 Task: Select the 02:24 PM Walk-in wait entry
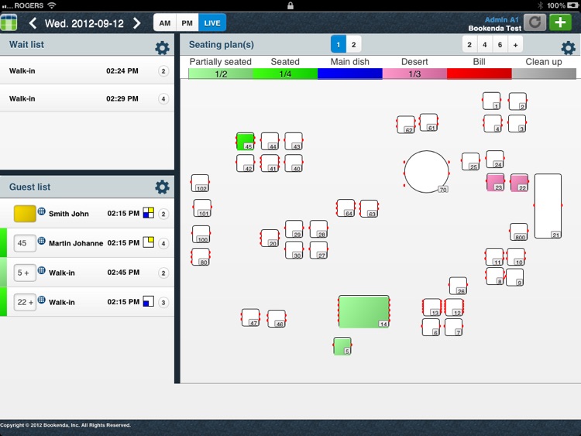click(x=87, y=70)
